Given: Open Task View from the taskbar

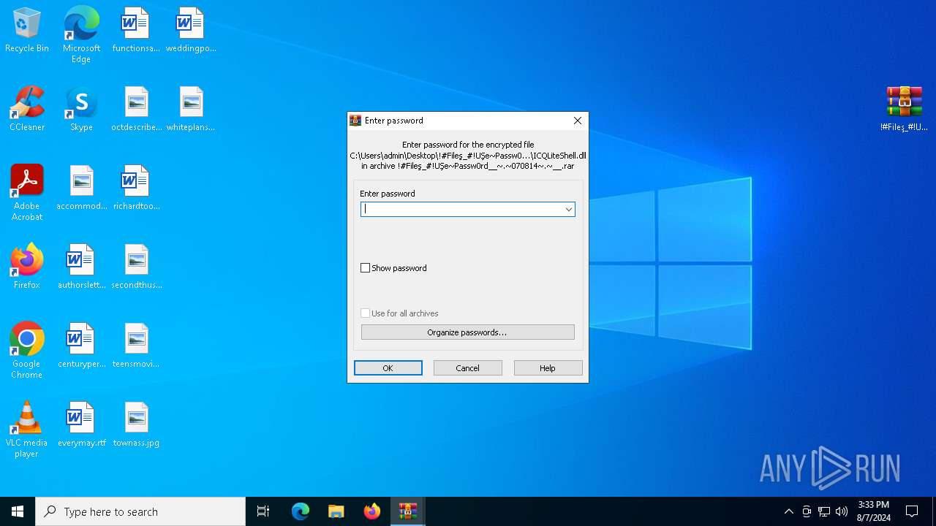Looking at the screenshot, I should point(263,511).
